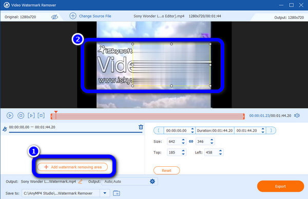308x199 pixels.
Task: Open the save folder icon
Action: click(117, 193)
